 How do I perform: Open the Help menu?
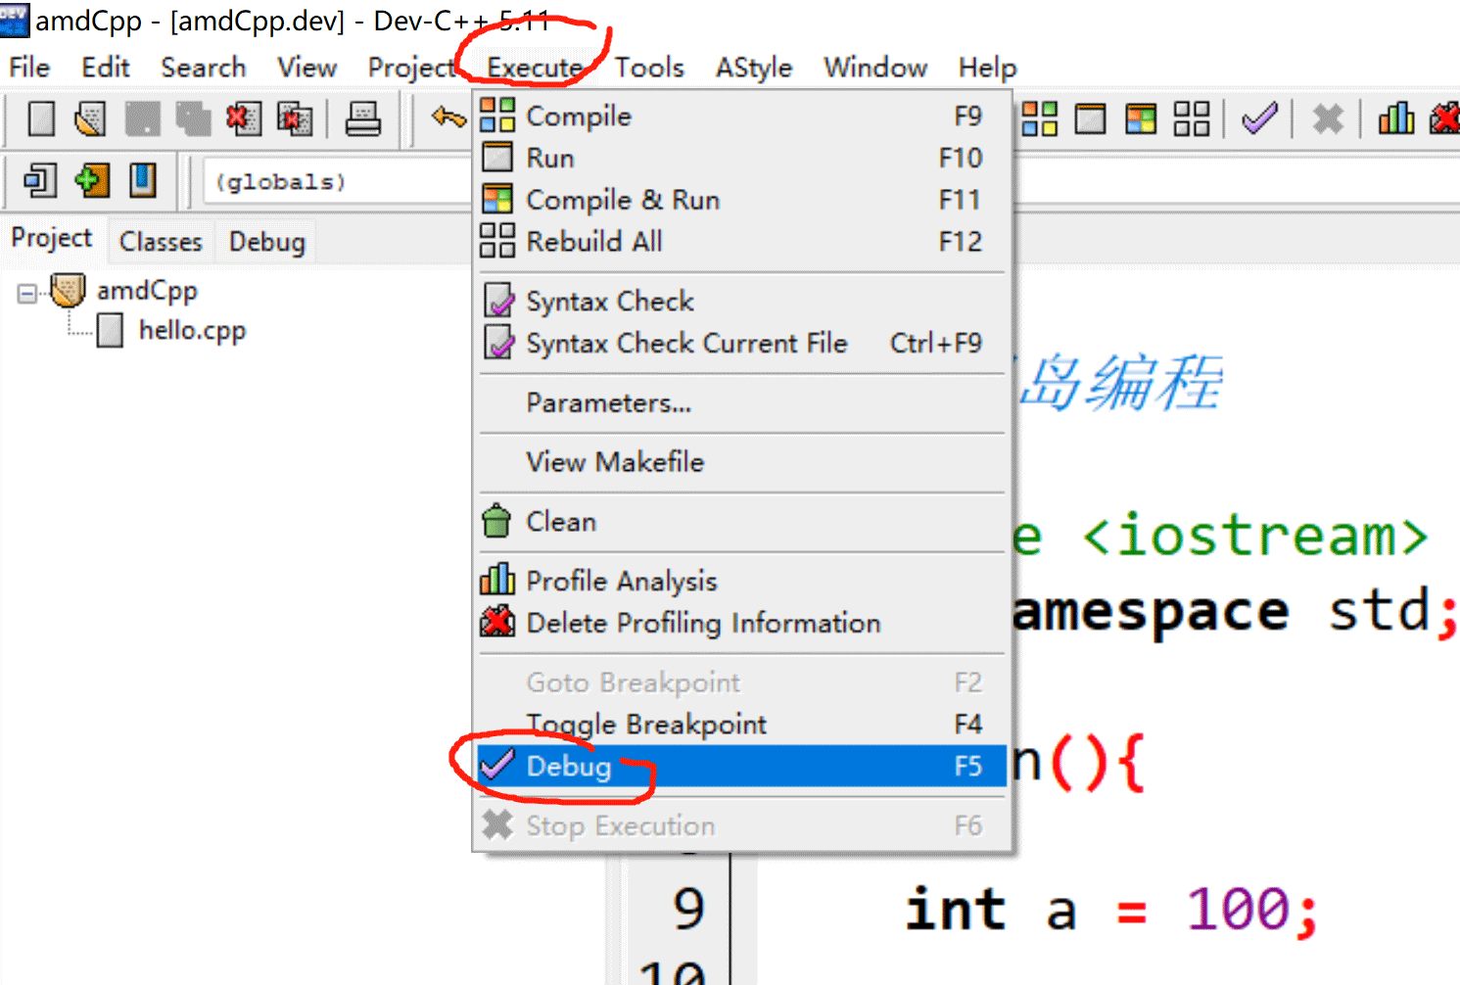pos(987,68)
